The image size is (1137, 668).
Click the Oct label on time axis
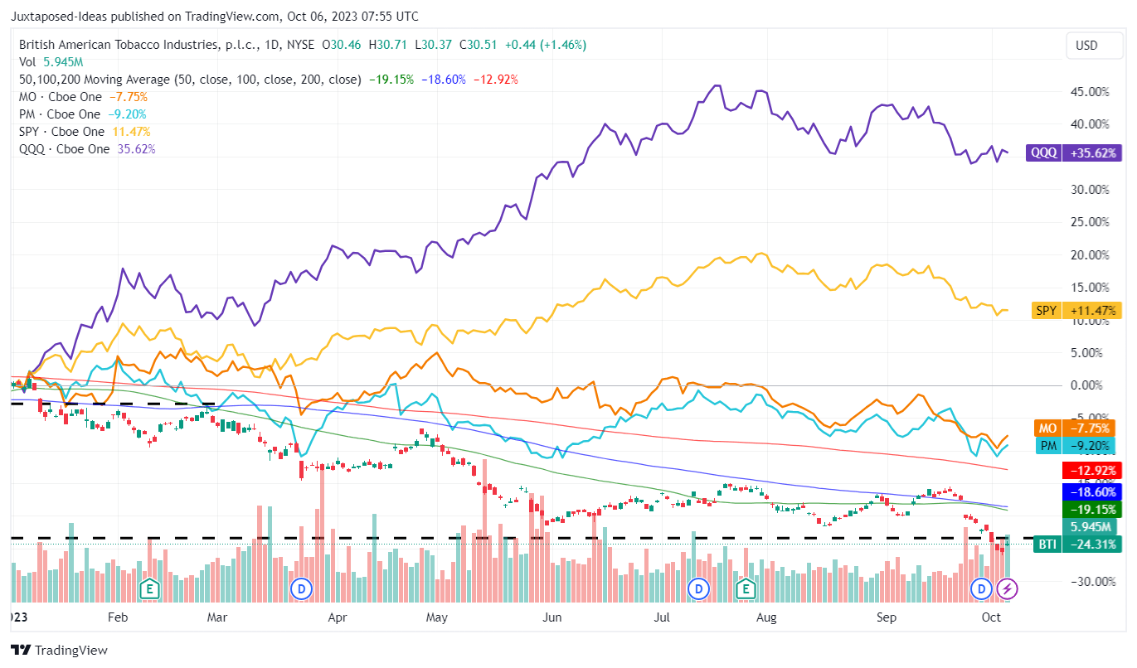[x=992, y=617]
